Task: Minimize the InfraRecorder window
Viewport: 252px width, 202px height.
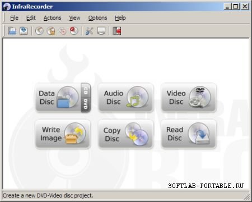Action: click(x=227, y=7)
